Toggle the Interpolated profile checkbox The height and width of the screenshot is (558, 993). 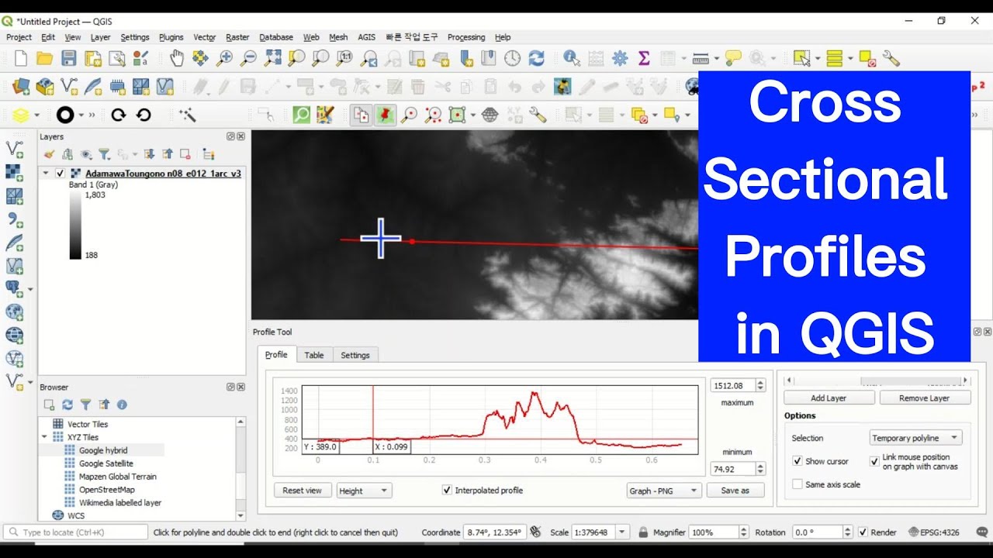pyautogui.click(x=447, y=490)
